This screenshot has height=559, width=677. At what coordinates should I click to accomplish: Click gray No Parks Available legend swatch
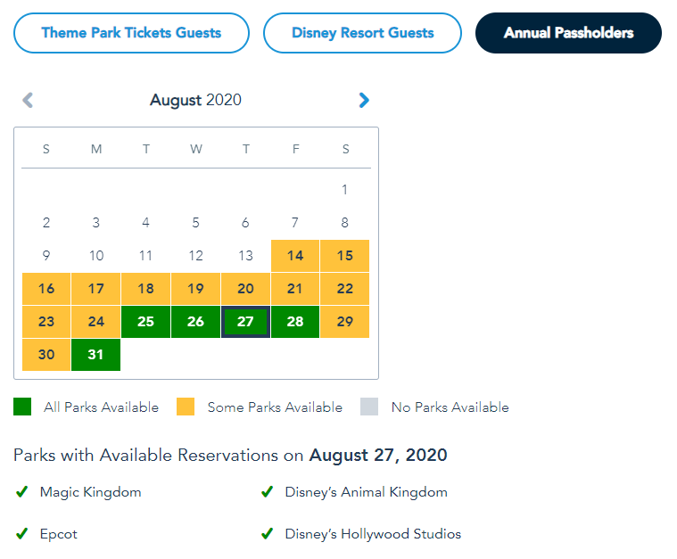click(x=369, y=407)
